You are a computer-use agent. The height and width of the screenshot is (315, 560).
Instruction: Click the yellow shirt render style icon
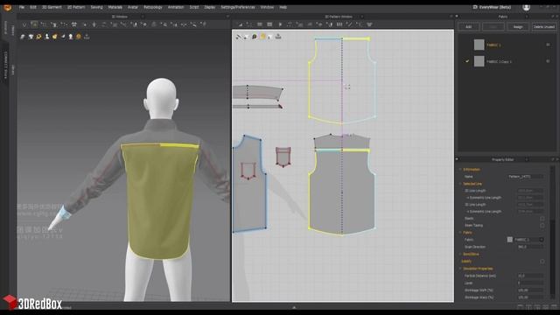54,37
